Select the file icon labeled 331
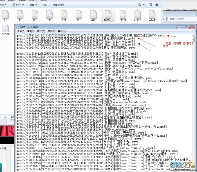Image resolution: width=197 pixels, height=172 pixels. click(x=79, y=16)
